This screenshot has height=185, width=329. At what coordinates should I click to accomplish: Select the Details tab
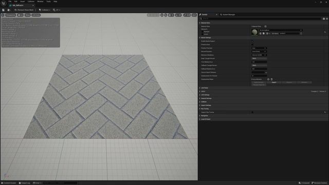click(x=205, y=15)
